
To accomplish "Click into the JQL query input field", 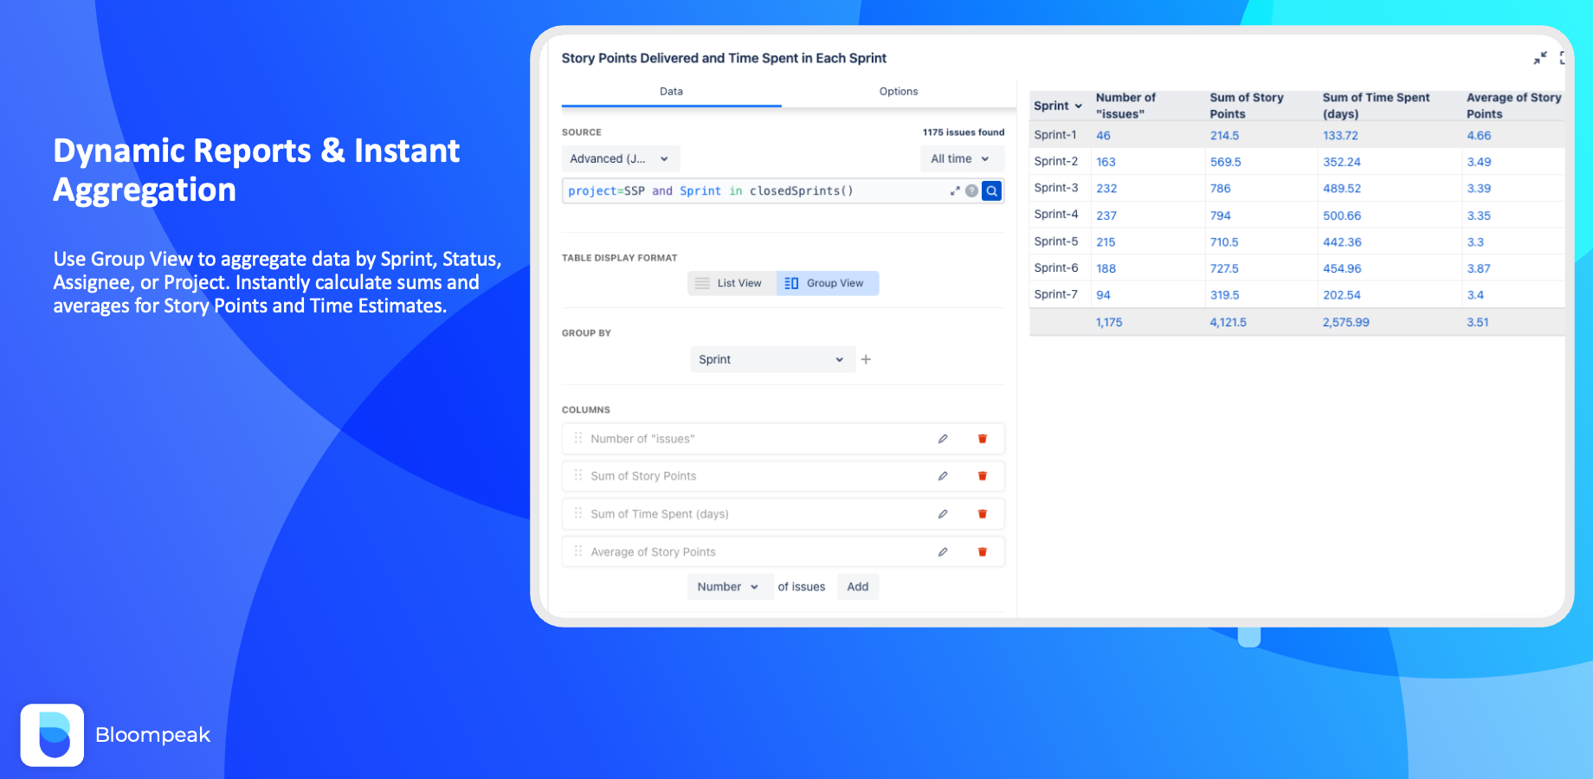I will [x=753, y=191].
